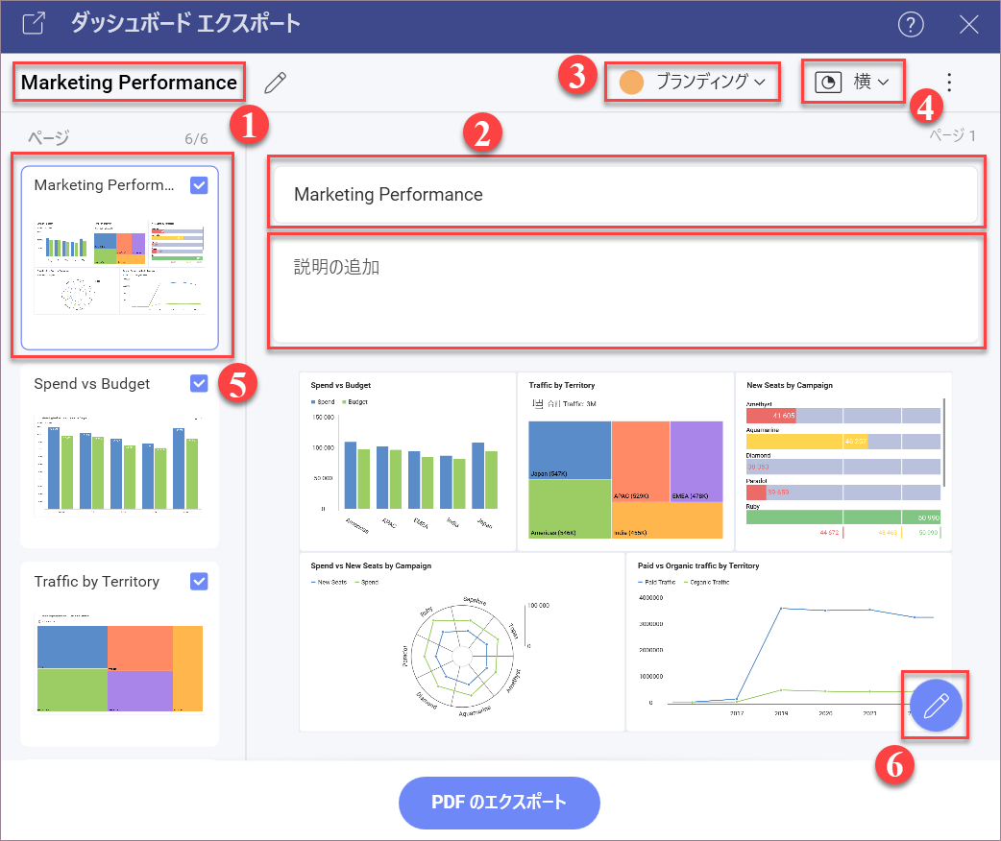Click the scrollbar in New Seats chart
The height and width of the screenshot is (841, 1001).
click(x=943, y=443)
